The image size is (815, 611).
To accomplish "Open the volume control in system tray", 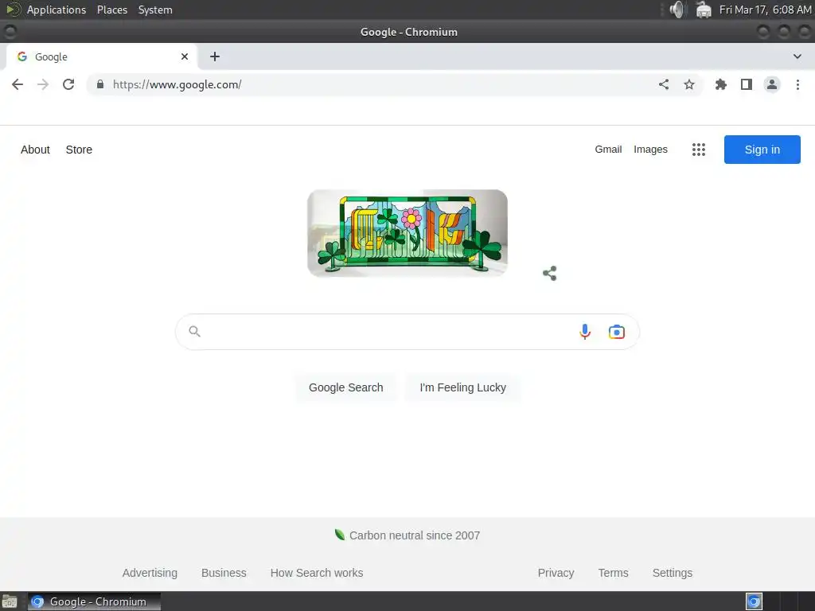I will point(677,10).
